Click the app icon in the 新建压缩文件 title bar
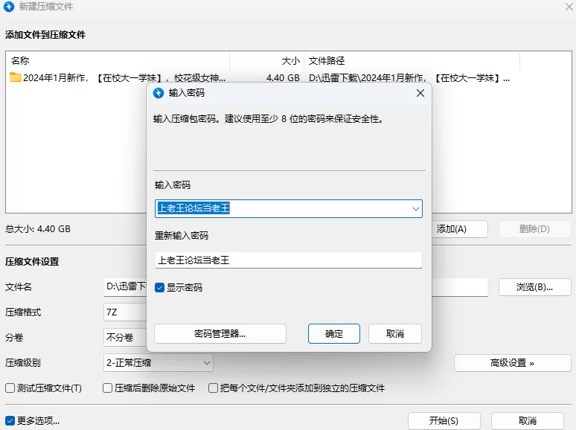Image resolution: width=576 pixels, height=430 pixels. [9, 7]
